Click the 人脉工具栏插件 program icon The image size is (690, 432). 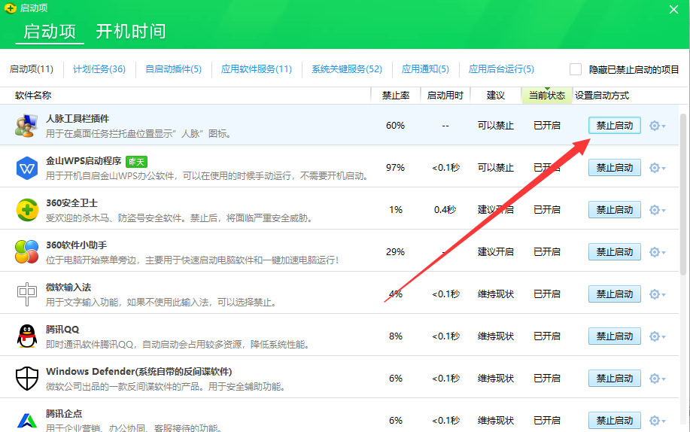coord(27,125)
